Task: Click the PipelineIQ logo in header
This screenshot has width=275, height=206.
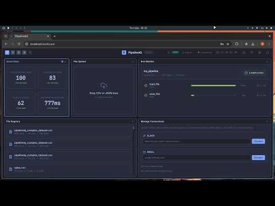Action: pyautogui.click(x=124, y=53)
